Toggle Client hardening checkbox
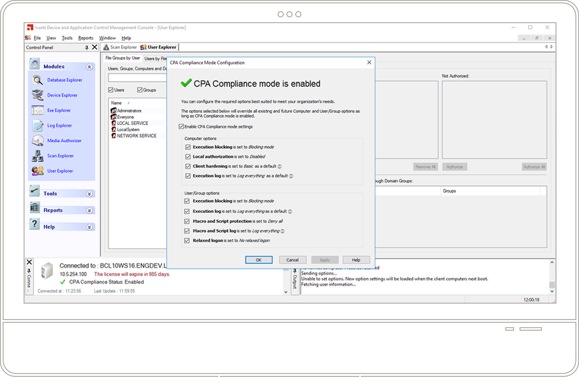 pyautogui.click(x=188, y=166)
